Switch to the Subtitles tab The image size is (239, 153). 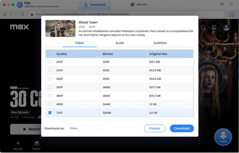160,43
